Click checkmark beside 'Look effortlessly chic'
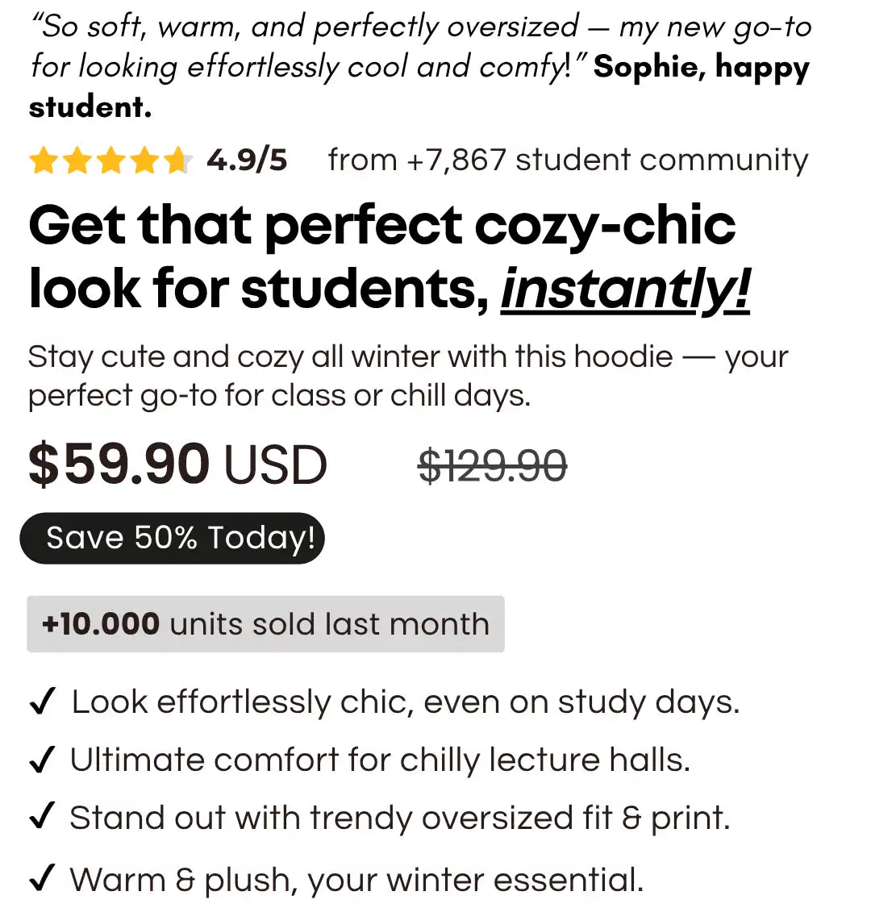This screenshot has width=871, height=908. click(x=41, y=703)
